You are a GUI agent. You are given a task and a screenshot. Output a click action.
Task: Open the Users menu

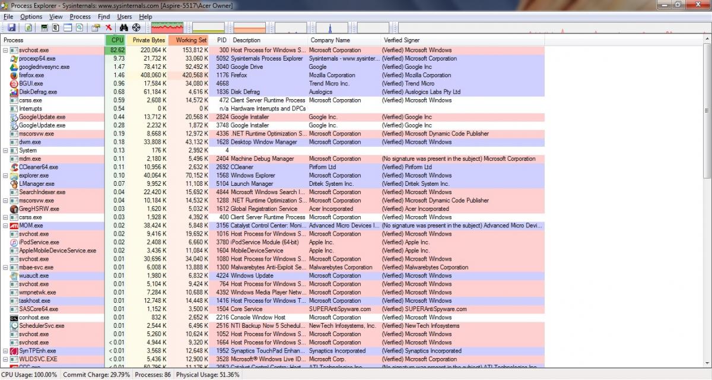coord(125,17)
